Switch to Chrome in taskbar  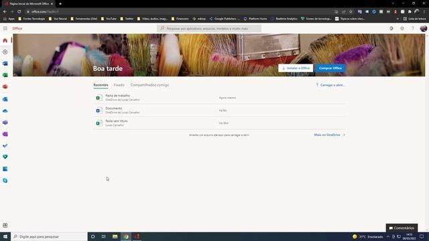coord(126,236)
